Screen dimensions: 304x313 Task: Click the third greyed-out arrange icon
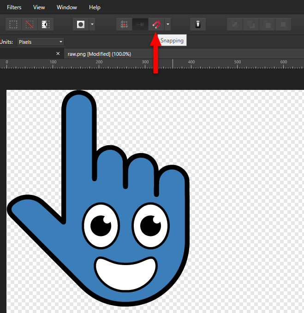pos(267,24)
